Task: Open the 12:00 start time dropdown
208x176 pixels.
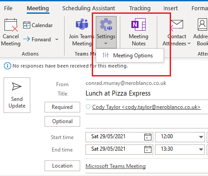Action: [x=201, y=137]
